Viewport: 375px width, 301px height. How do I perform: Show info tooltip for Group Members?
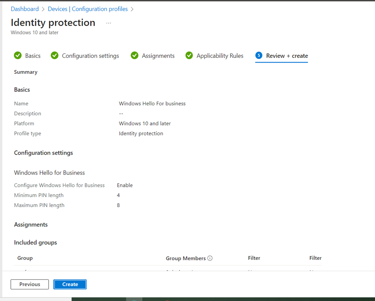click(210, 258)
